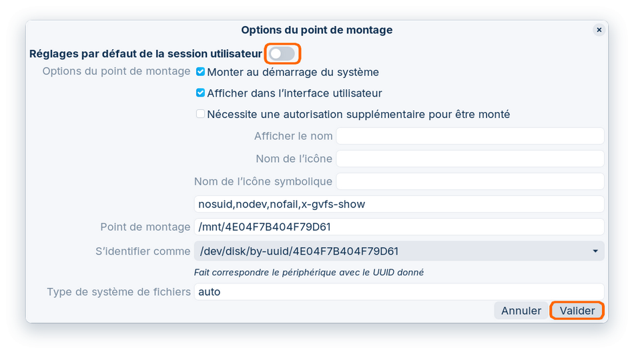Uncheck Afficher dans l'interface utilisateur

click(x=200, y=93)
